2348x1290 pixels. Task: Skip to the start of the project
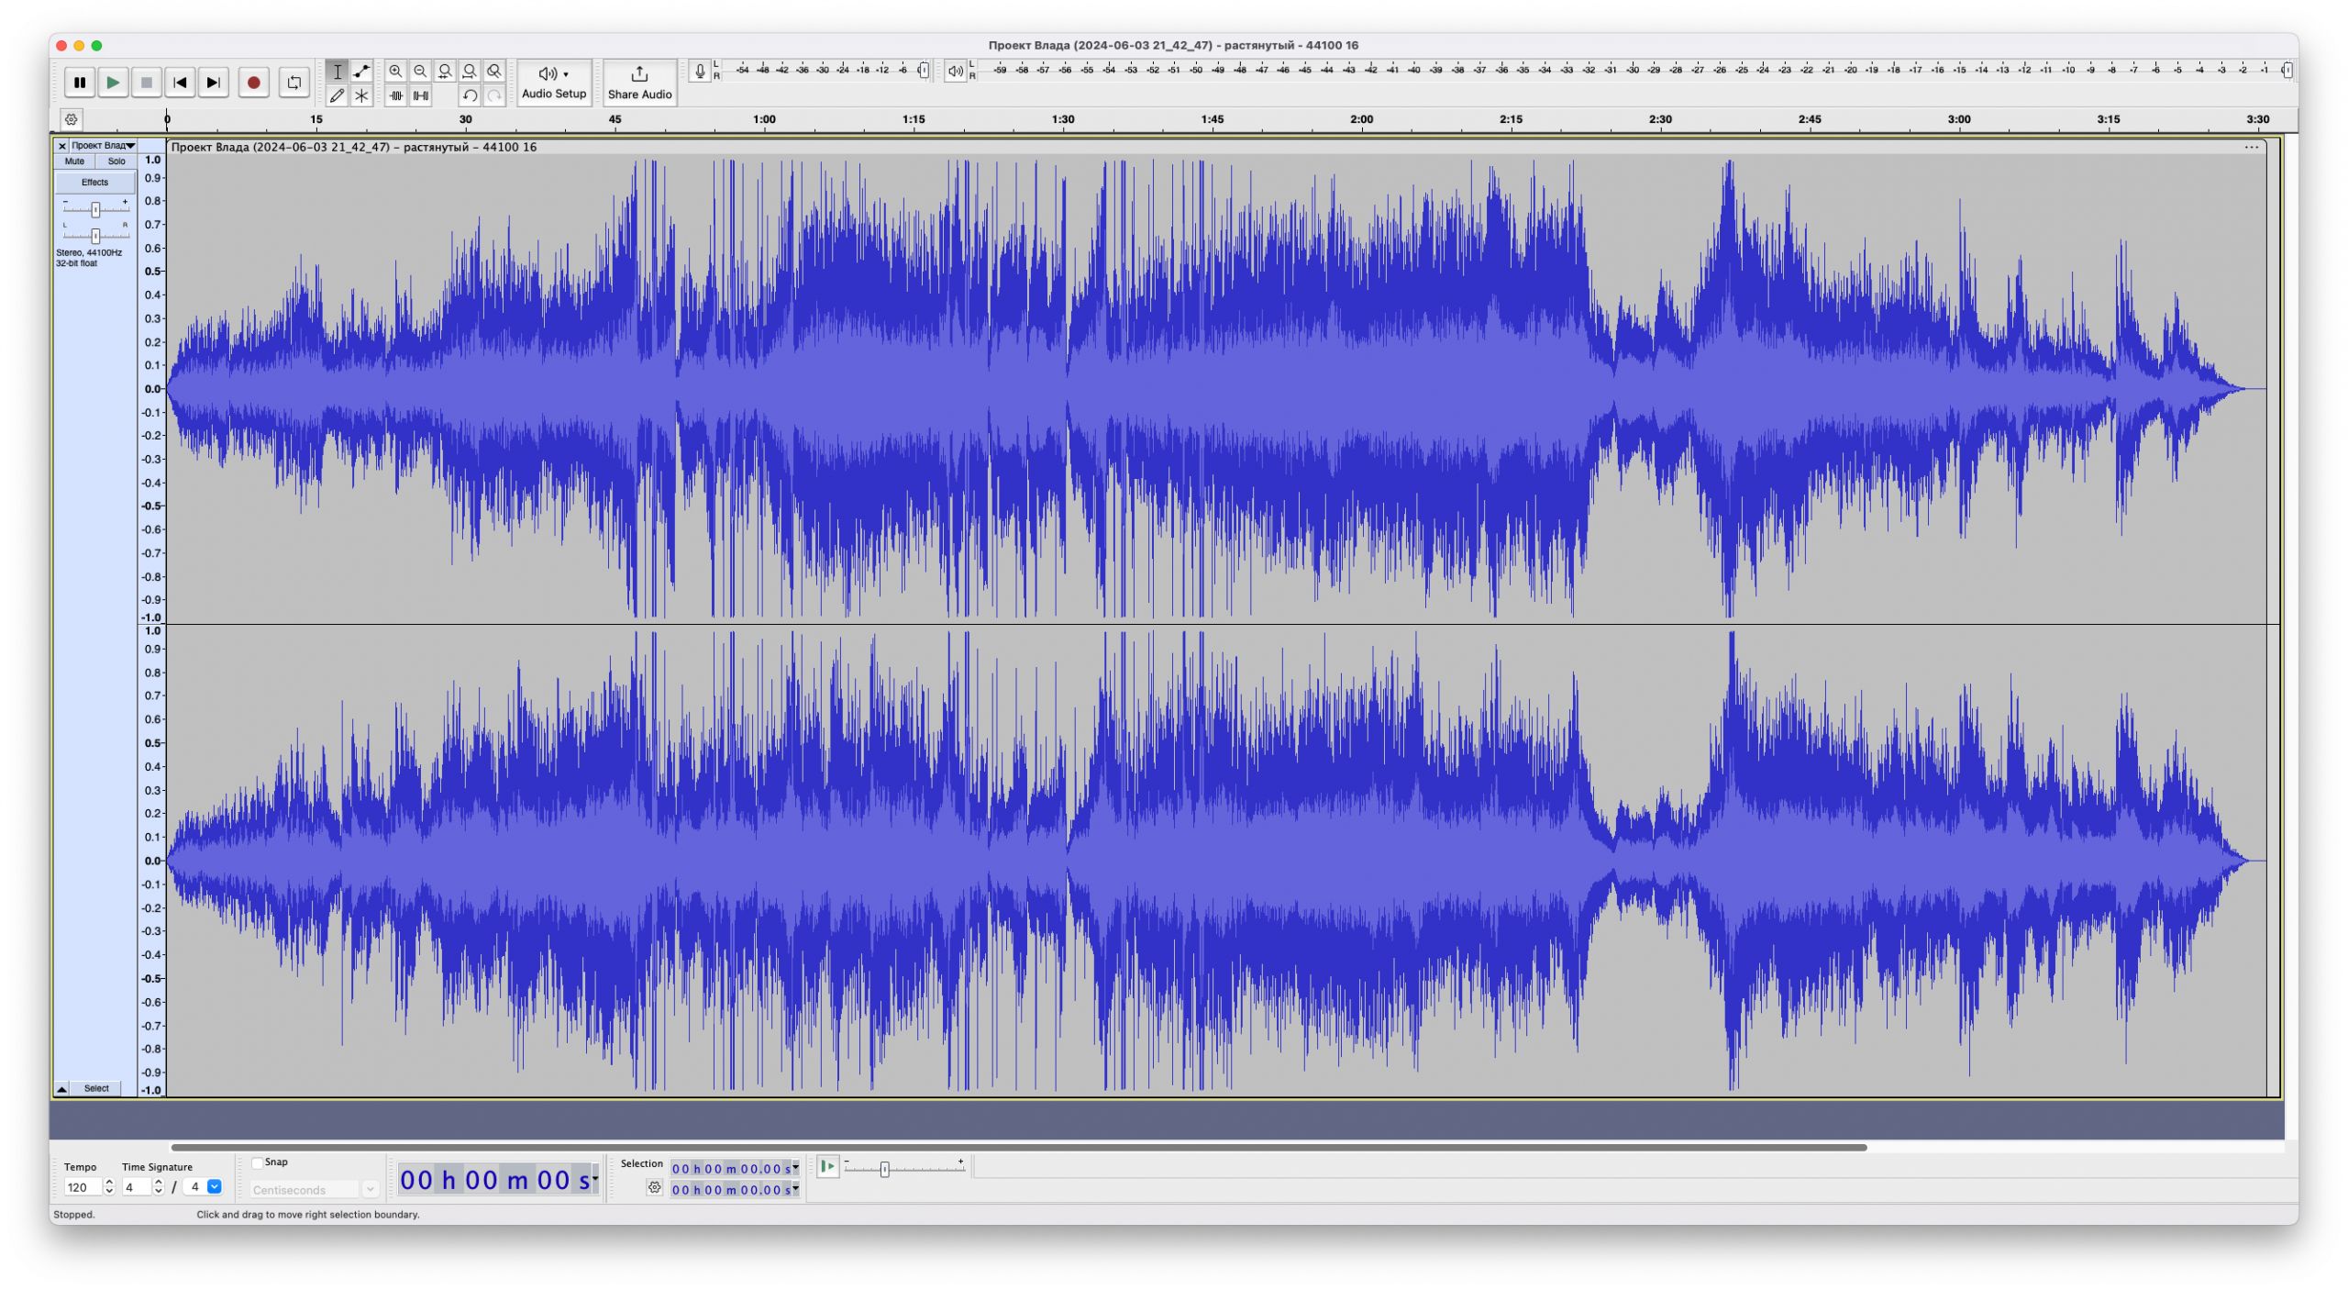tap(180, 83)
